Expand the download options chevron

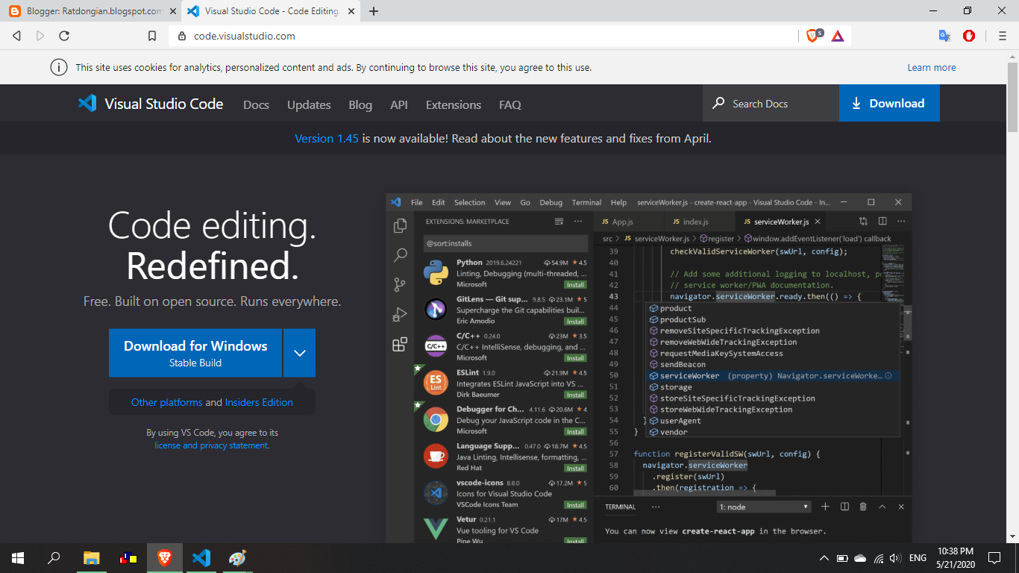click(x=300, y=353)
